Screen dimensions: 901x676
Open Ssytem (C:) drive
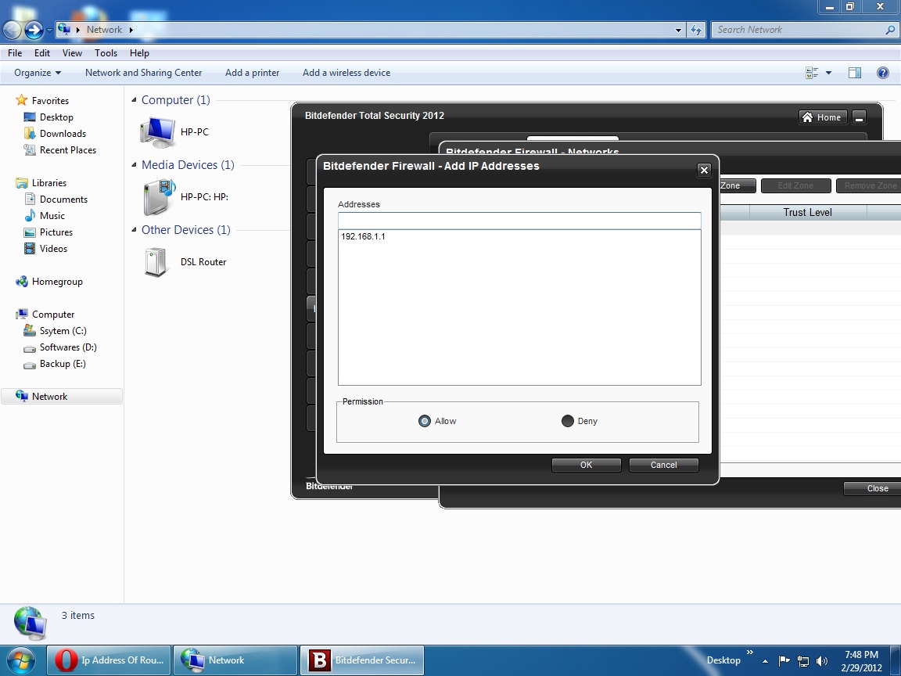tap(63, 331)
